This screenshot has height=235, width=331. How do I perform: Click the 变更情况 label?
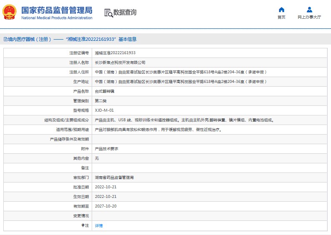point(81,216)
